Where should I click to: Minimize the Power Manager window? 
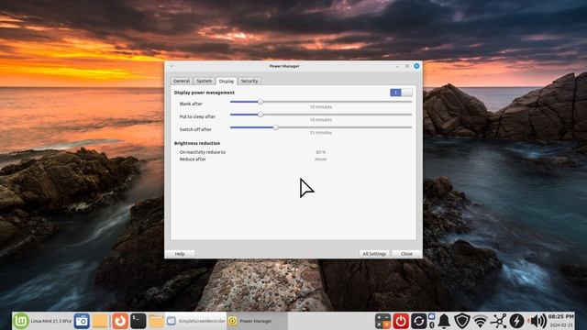tap(397, 66)
